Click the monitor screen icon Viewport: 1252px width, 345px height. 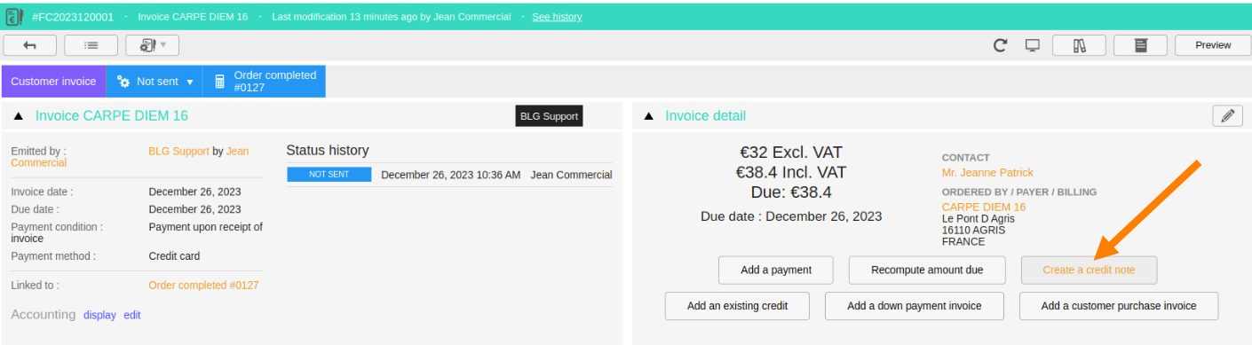point(1032,45)
